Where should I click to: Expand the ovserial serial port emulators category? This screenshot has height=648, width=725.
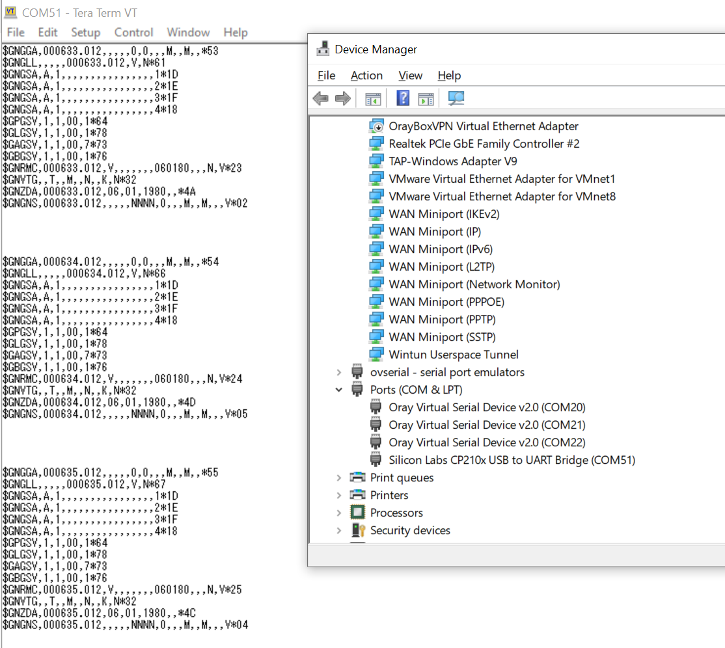(338, 371)
